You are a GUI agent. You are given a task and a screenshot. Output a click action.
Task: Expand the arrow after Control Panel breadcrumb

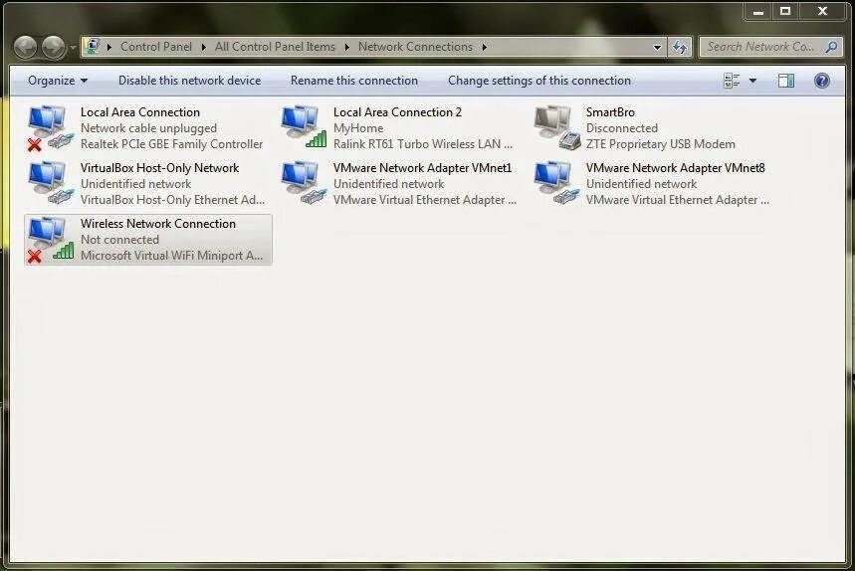click(x=203, y=48)
